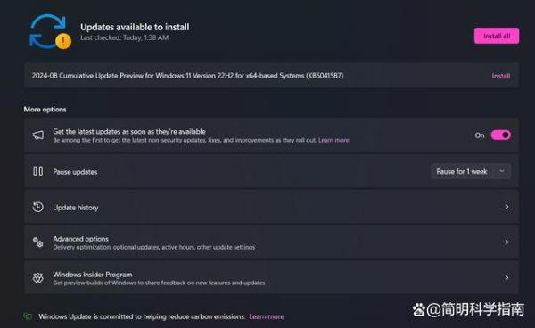Turn off the latest updates toggle
This screenshot has width=535, height=328.
tap(500, 135)
